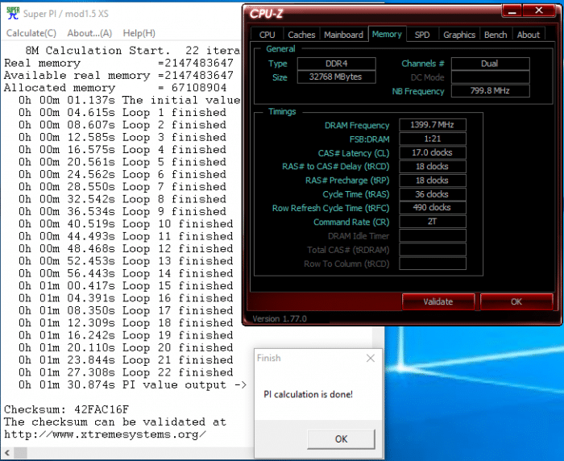
Task: Click the 'Loop 22 finished' line
Action: [x=126, y=372]
